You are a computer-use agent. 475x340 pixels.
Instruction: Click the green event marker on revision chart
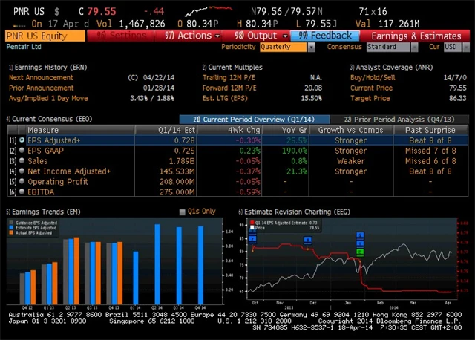click(x=360, y=252)
